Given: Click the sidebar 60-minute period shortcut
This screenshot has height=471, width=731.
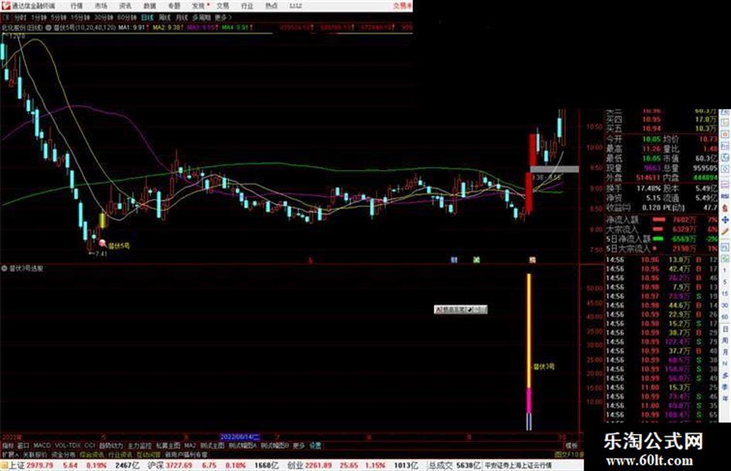Looking at the screenshot, I should pos(725,317).
